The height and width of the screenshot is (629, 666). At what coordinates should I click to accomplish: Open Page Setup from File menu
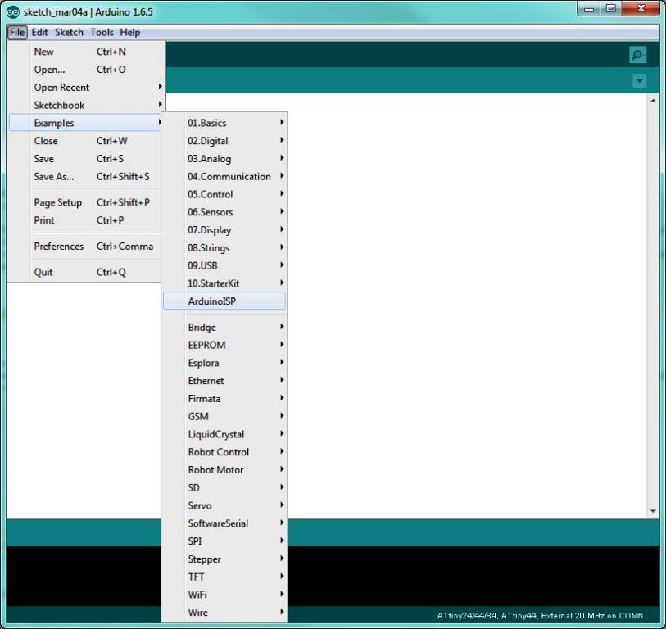pyautogui.click(x=85, y=202)
